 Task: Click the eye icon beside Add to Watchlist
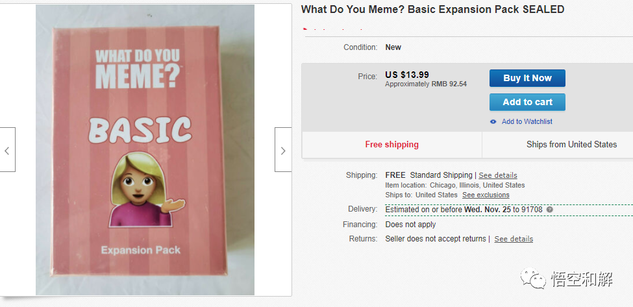(493, 121)
